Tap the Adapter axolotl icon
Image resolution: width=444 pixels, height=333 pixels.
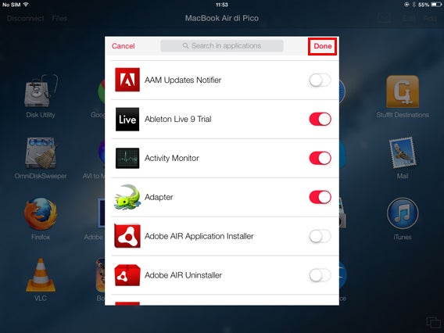[127, 197]
